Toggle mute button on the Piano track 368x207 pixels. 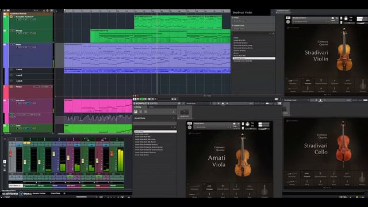click(x=11, y=44)
